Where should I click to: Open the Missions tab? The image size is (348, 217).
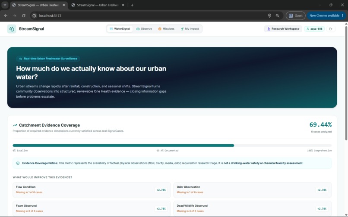[166, 29]
